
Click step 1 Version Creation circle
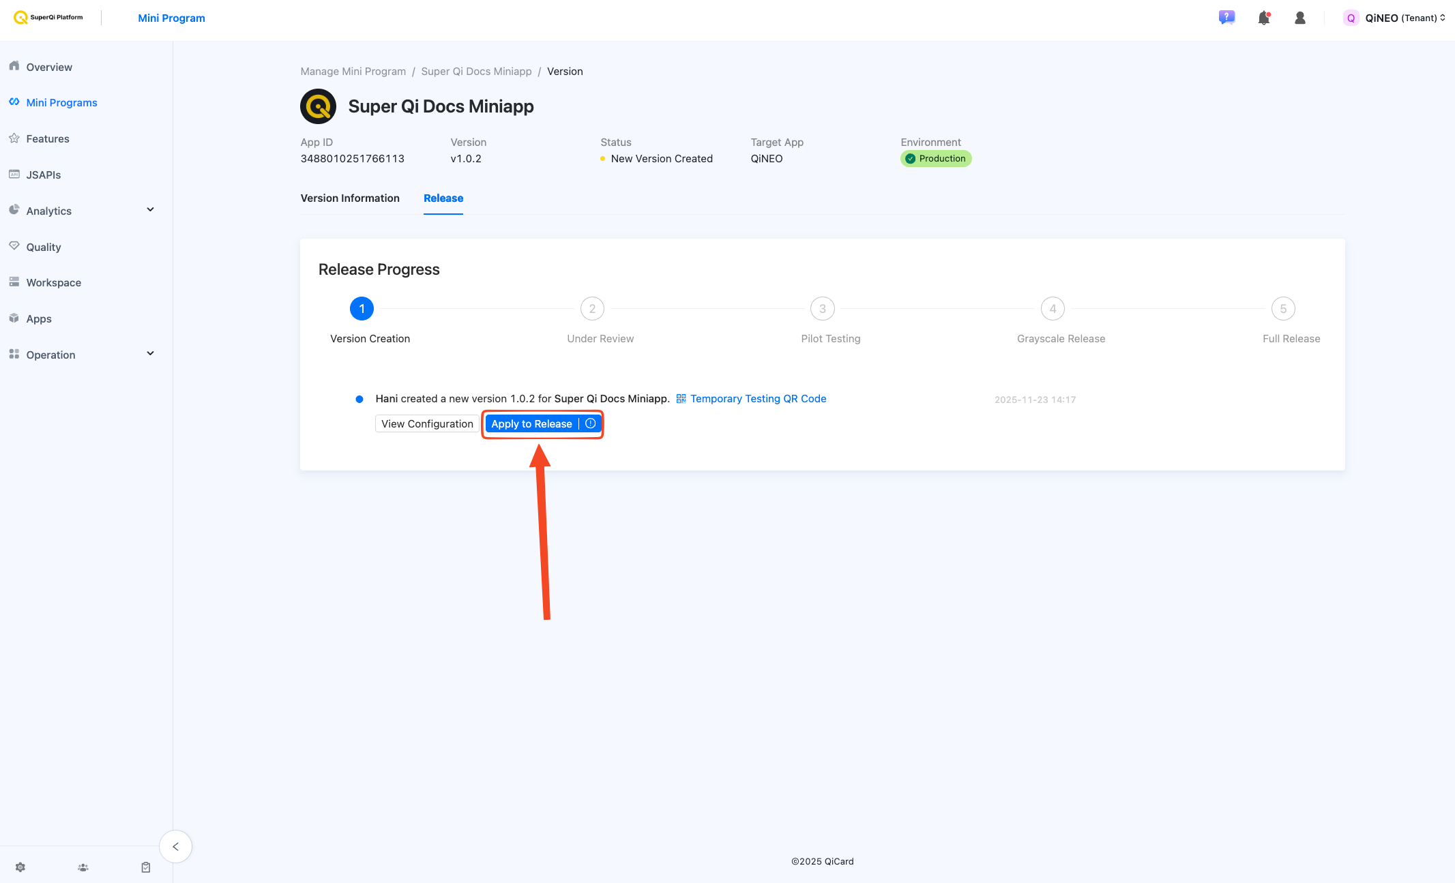pos(362,309)
